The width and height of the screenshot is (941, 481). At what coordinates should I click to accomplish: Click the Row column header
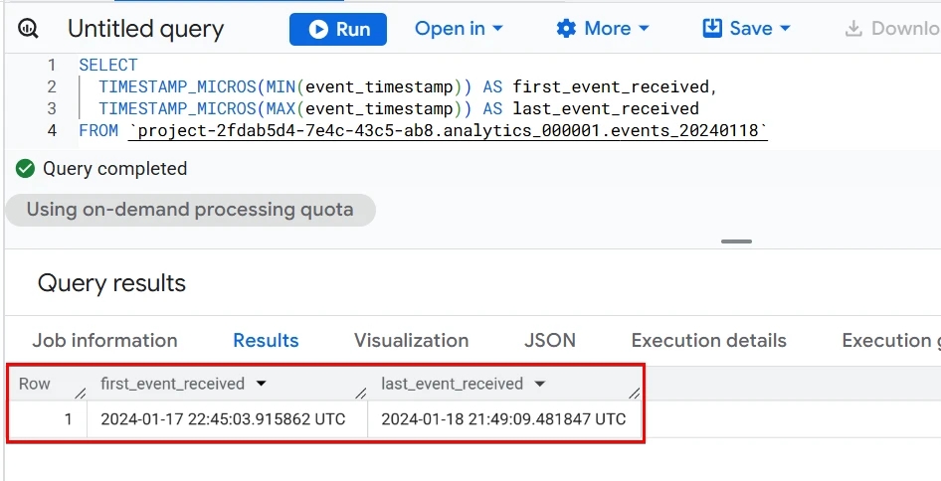[34, 384]
